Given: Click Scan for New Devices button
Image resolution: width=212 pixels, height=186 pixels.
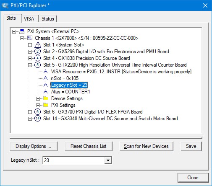Looking at the screenshot, I should [x=146, y=146].
